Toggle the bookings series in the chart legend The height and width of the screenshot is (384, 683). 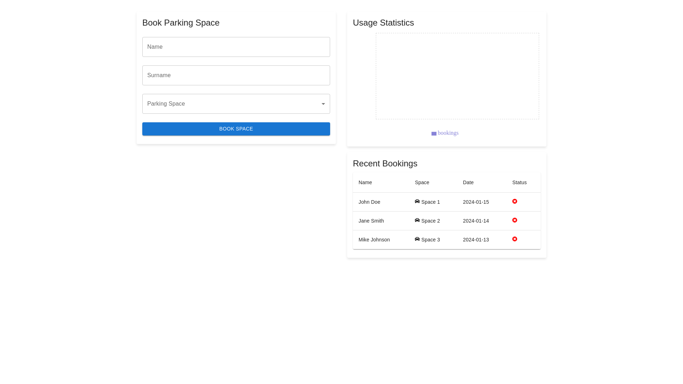445,133
